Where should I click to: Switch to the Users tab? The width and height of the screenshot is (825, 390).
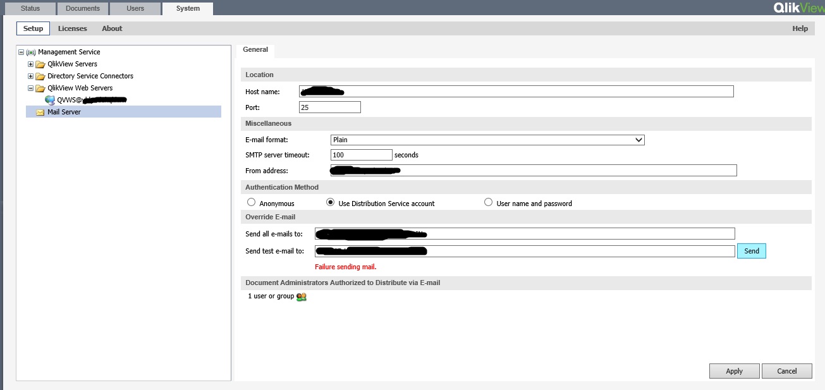click(135, 8)
